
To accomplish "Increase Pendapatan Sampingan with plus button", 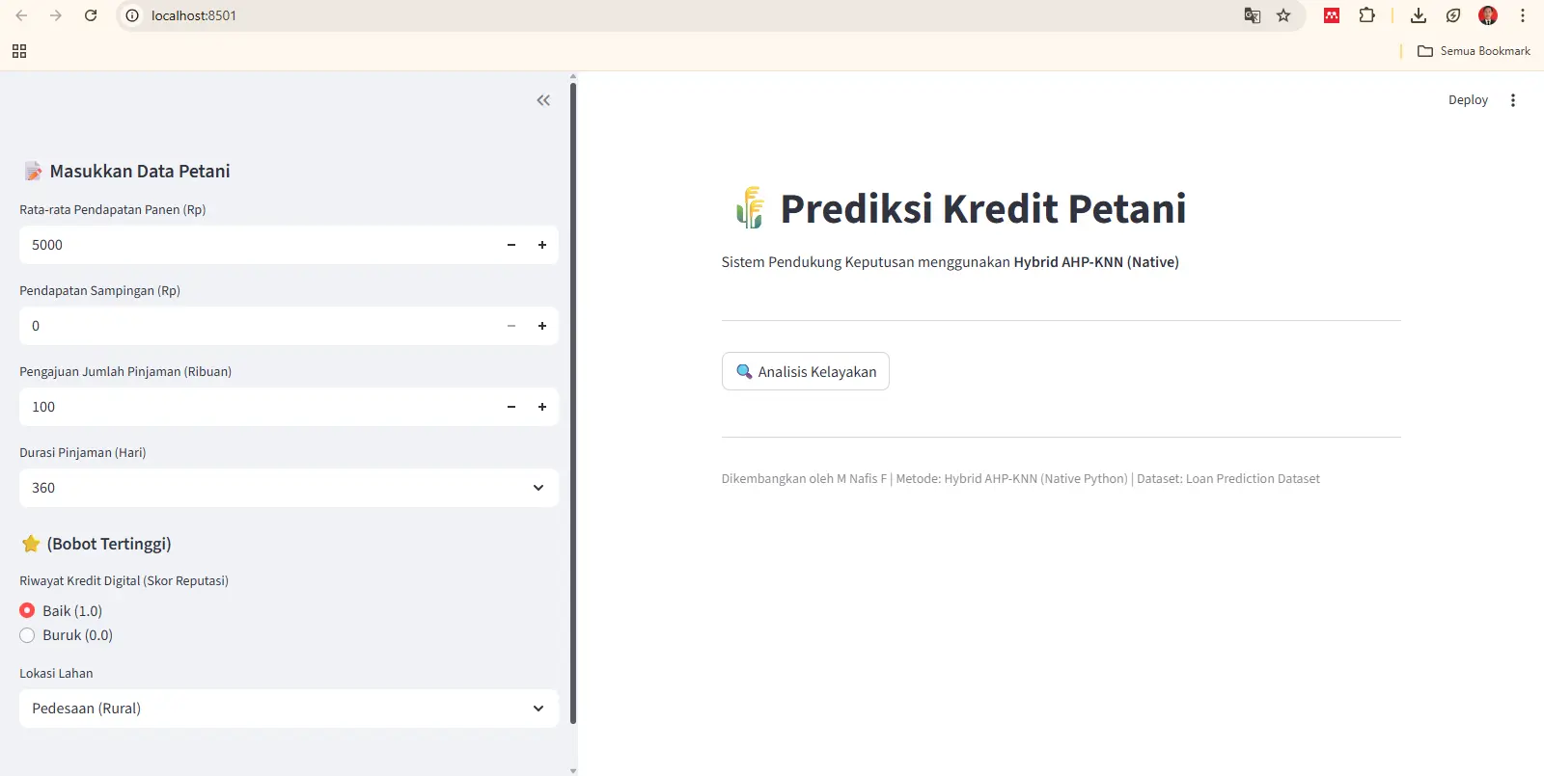I will tap(542, 326).
